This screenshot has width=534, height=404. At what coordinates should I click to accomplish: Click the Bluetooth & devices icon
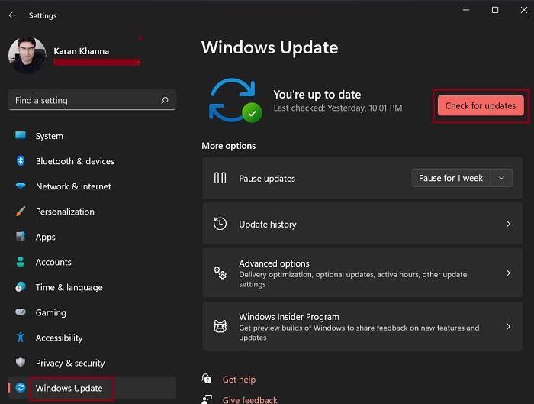[x=21, y=161]
